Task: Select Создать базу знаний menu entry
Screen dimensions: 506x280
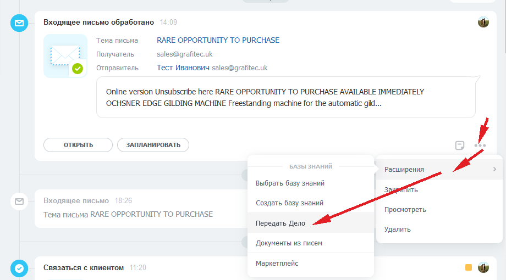Action: click(x=289, y=203)
